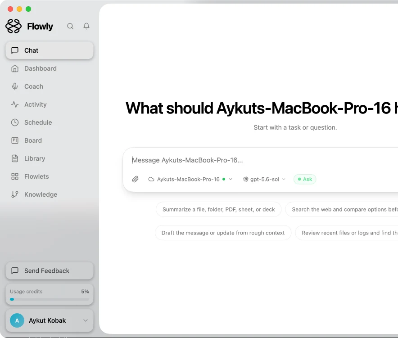398x338 pixels.
Task: Open the Aykuts-MacBook-Pro-16 device dropdown
Action: pyautogui.click(x=190, y=180)
